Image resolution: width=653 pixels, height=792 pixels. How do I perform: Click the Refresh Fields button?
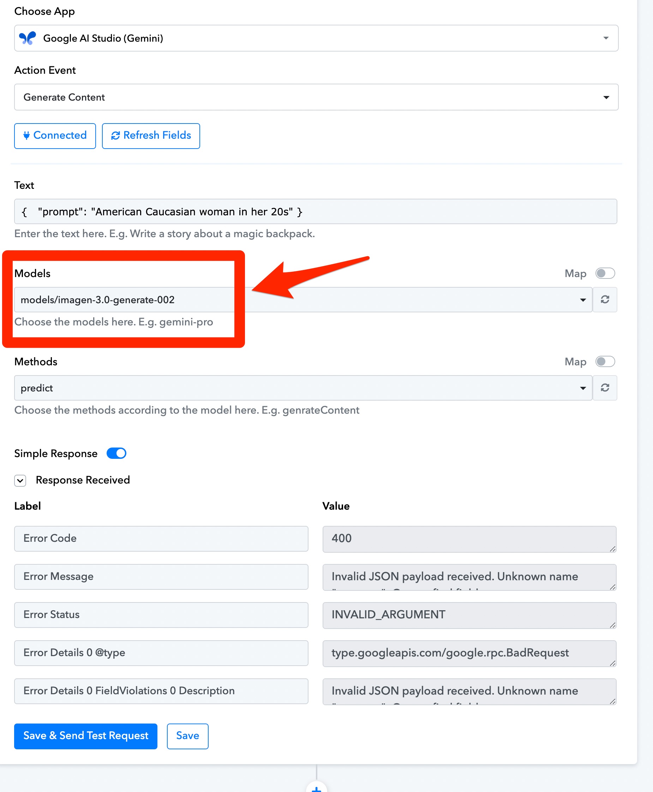tap(151, 136)
